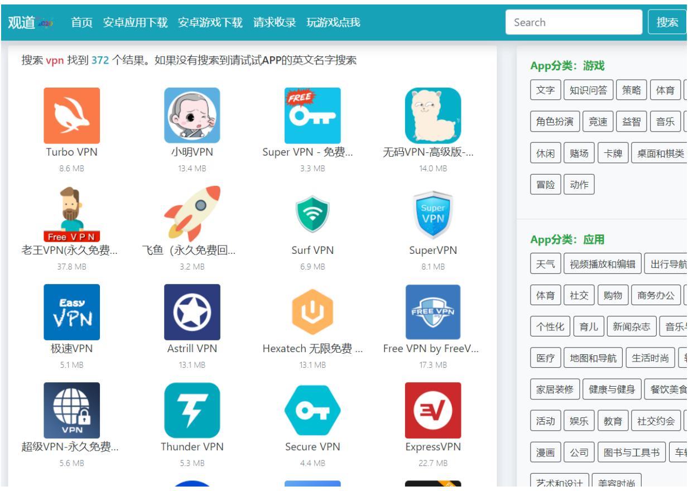
Task: Choose the 社交 app category
Action: click(x=579, y=296)
